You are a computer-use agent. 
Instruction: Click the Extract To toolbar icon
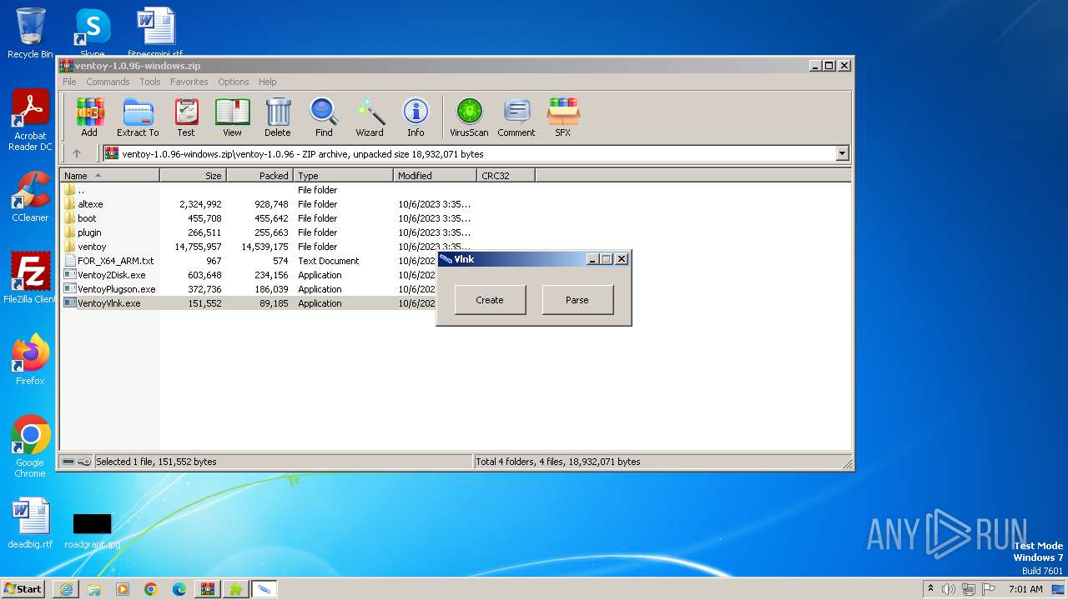138,117
